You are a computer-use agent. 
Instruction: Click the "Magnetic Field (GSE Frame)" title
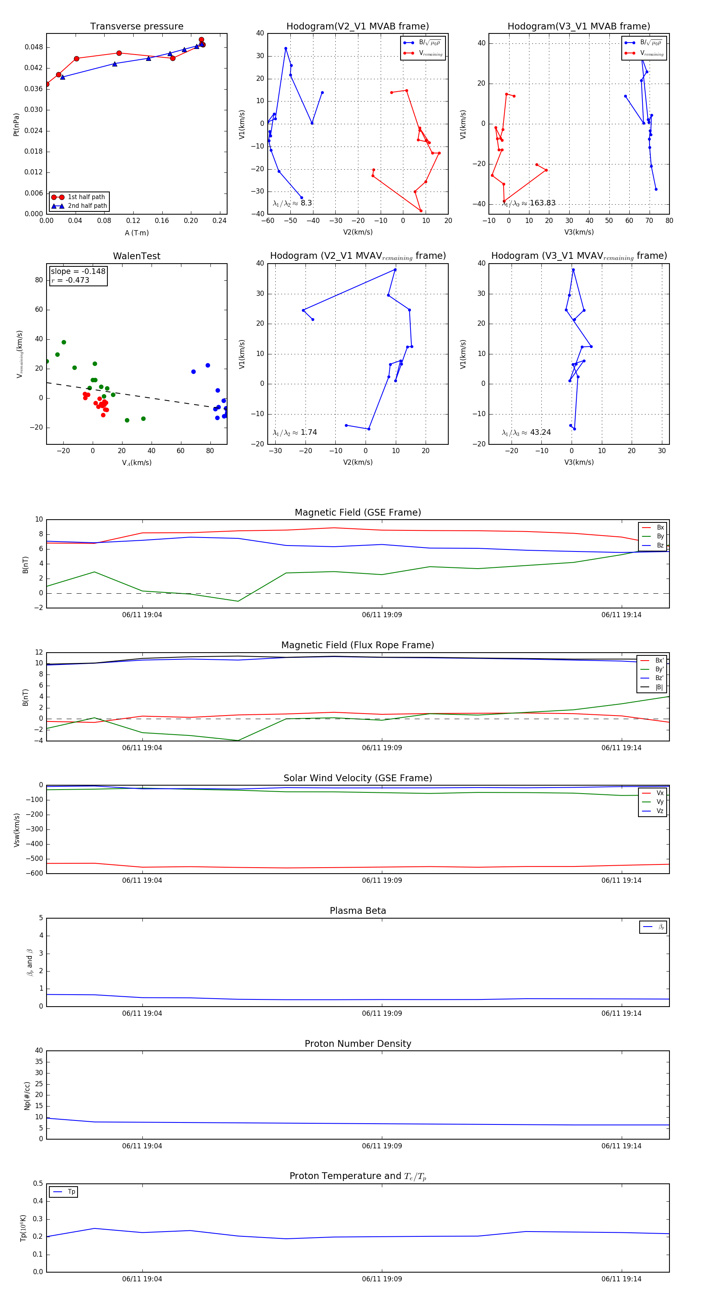pyautogui.click(x=358, y=512)
